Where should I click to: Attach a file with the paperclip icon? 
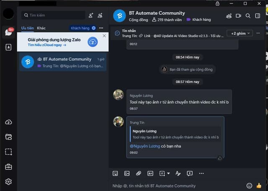point(139,173)
